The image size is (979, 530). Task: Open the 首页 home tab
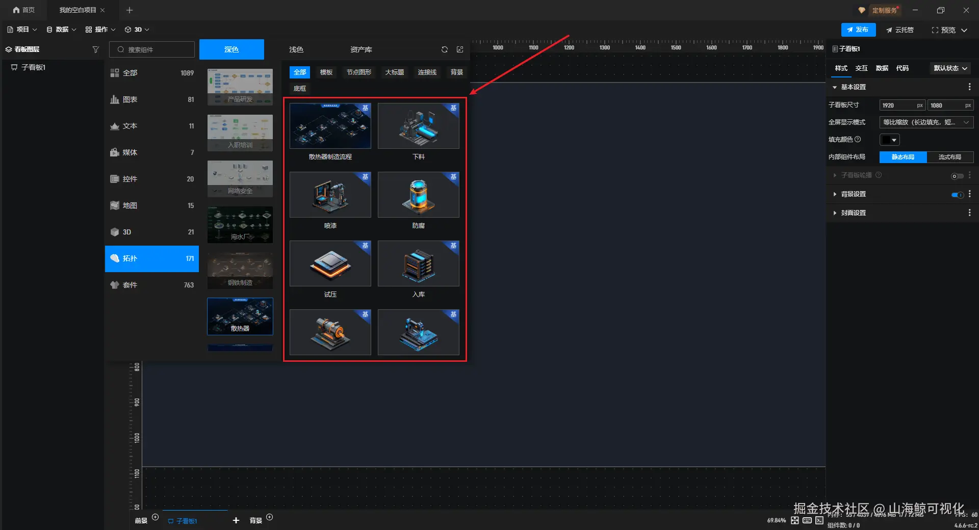coord(23,10)
